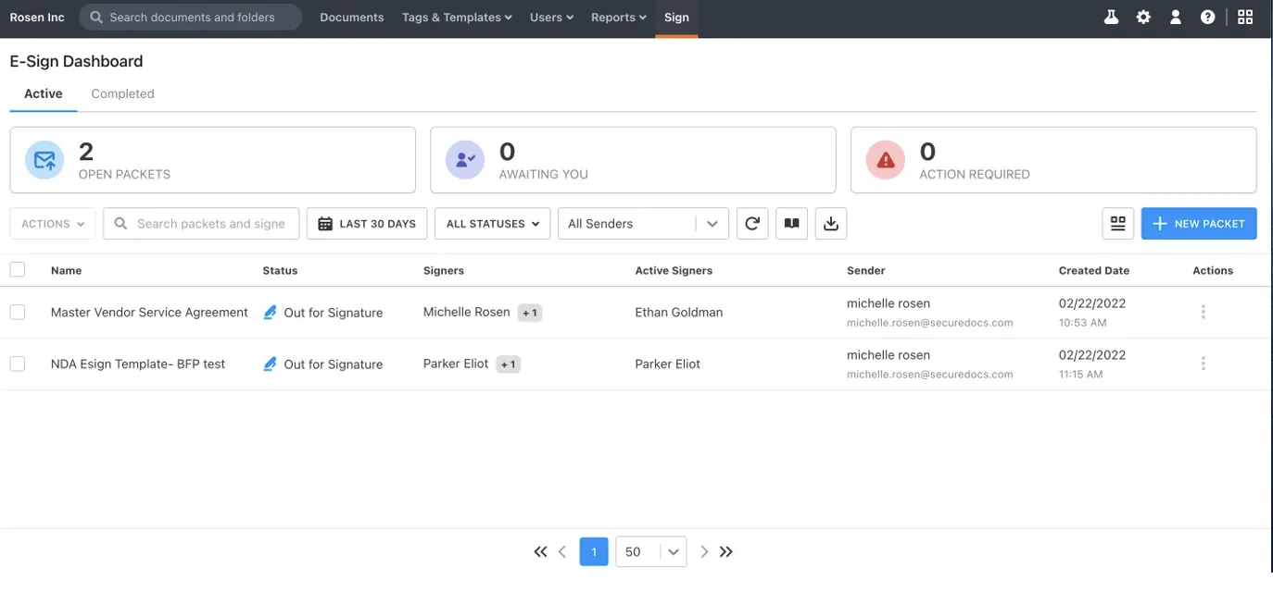Click the Awaiting You person icon
1273x592 pixels.
(465, 160)
